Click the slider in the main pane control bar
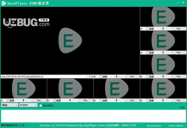Image resolution: width=187 pixels, height=128 pixels. (x=119, y=76)
